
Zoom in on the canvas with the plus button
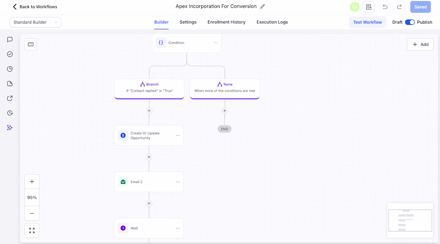click(32, 181)
